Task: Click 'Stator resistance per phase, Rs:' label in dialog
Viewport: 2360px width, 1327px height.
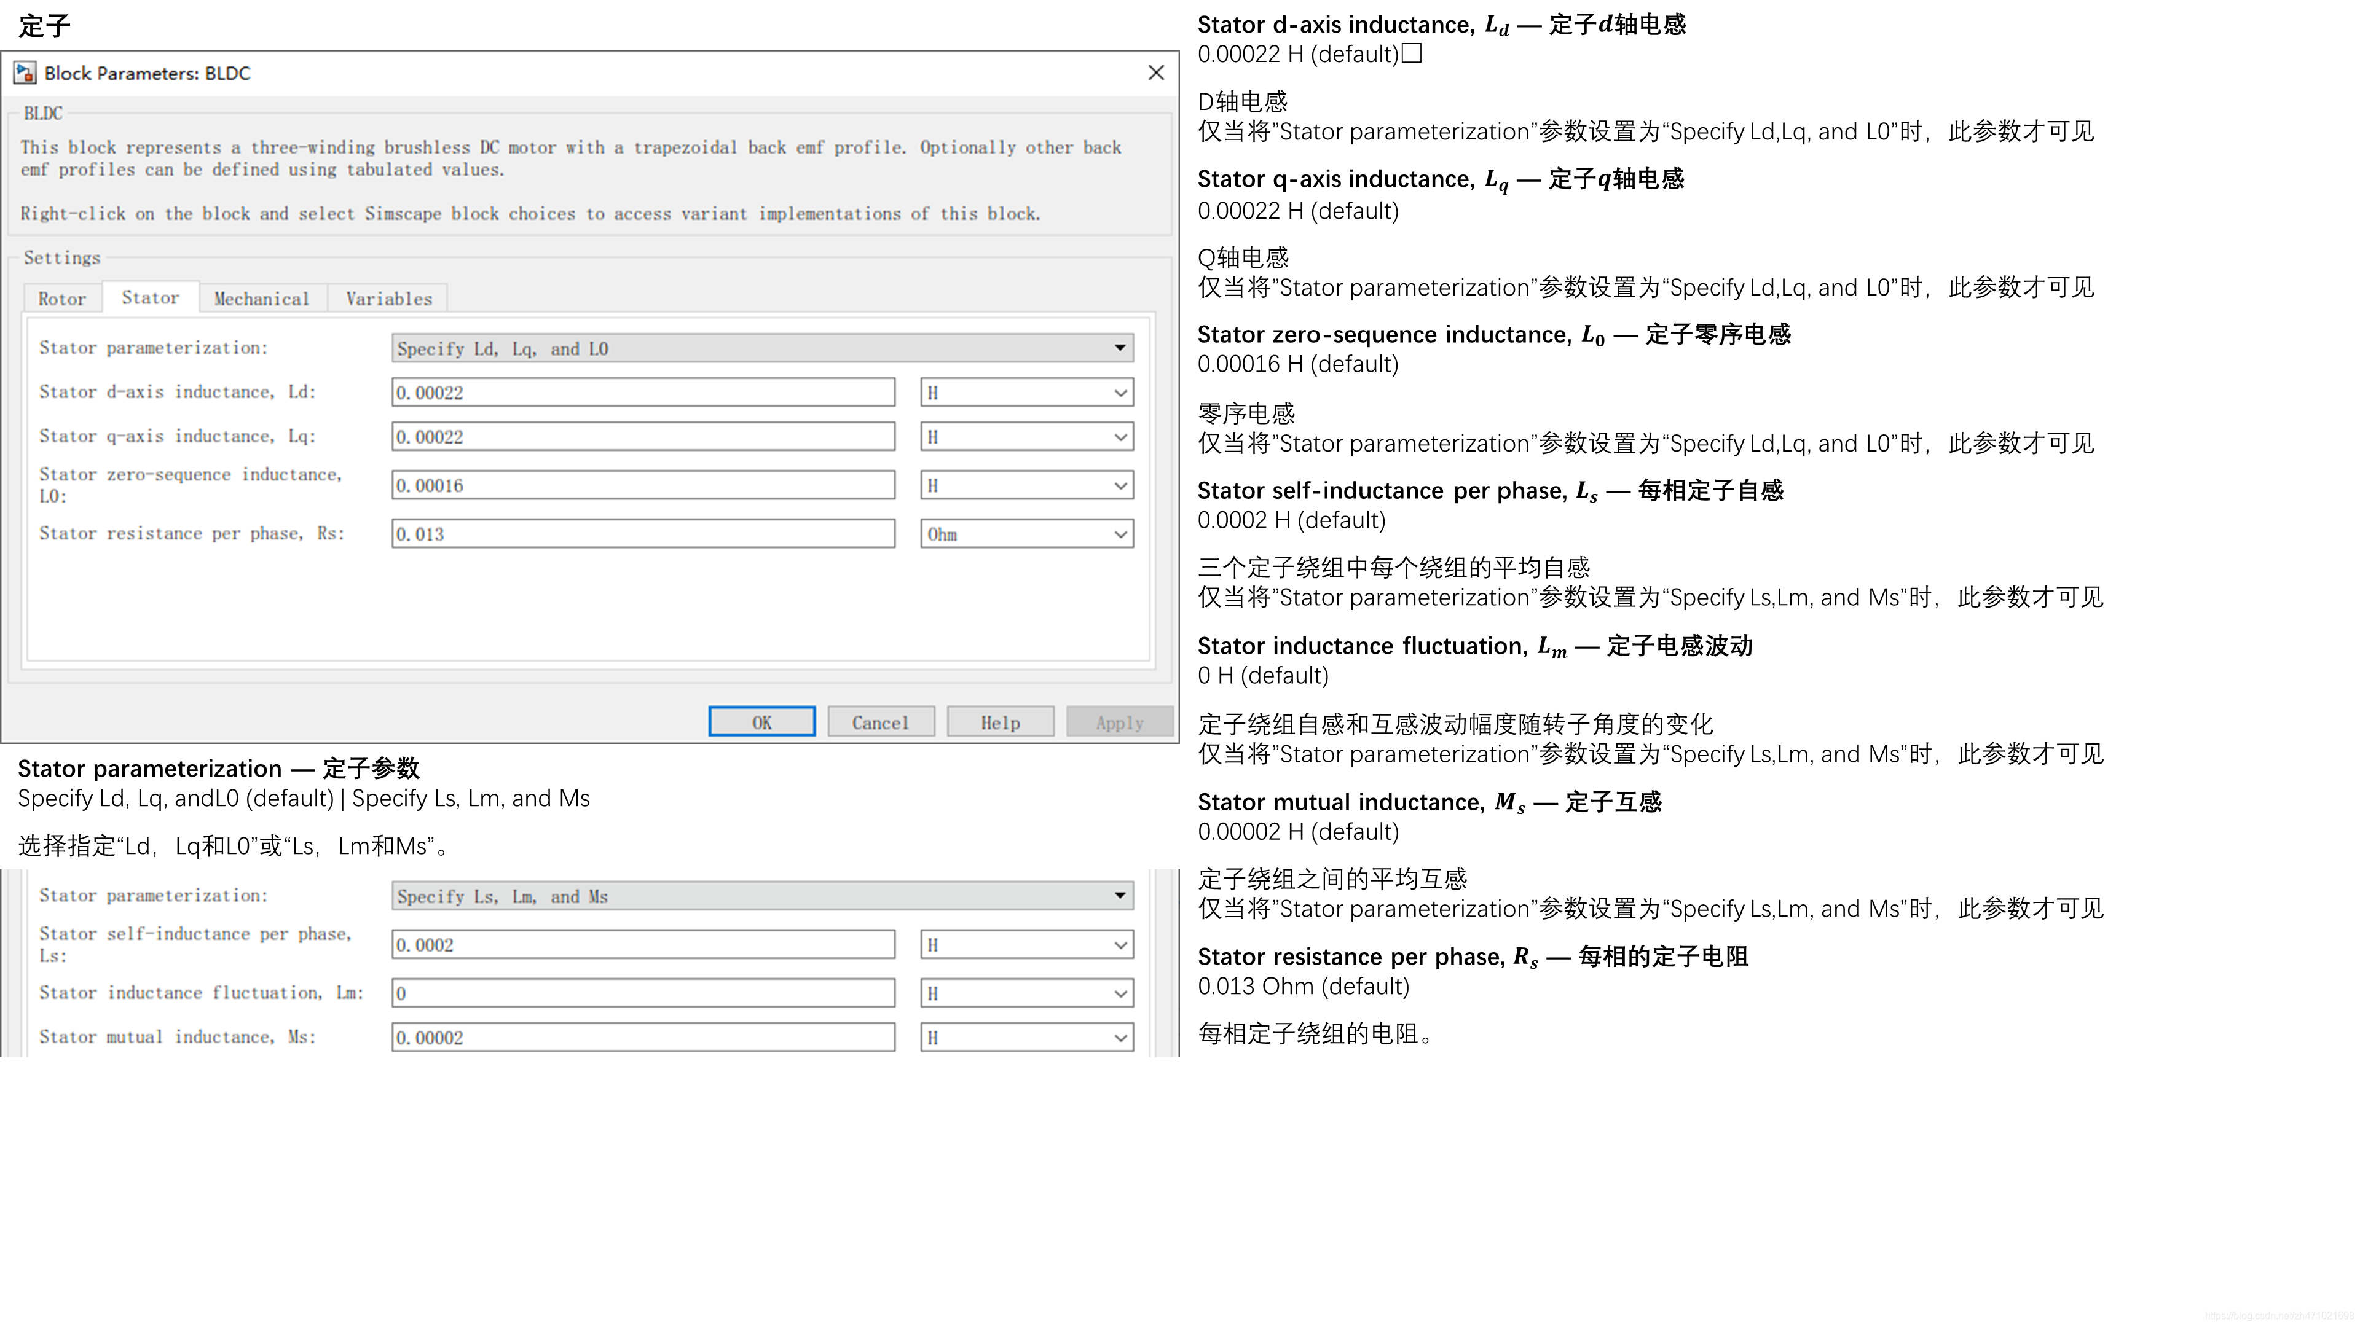Action: click(x=192, y=533)
